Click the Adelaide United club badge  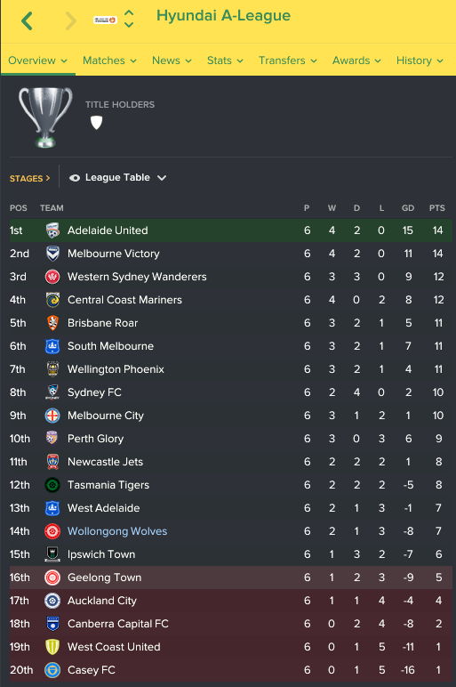[52, 230]
